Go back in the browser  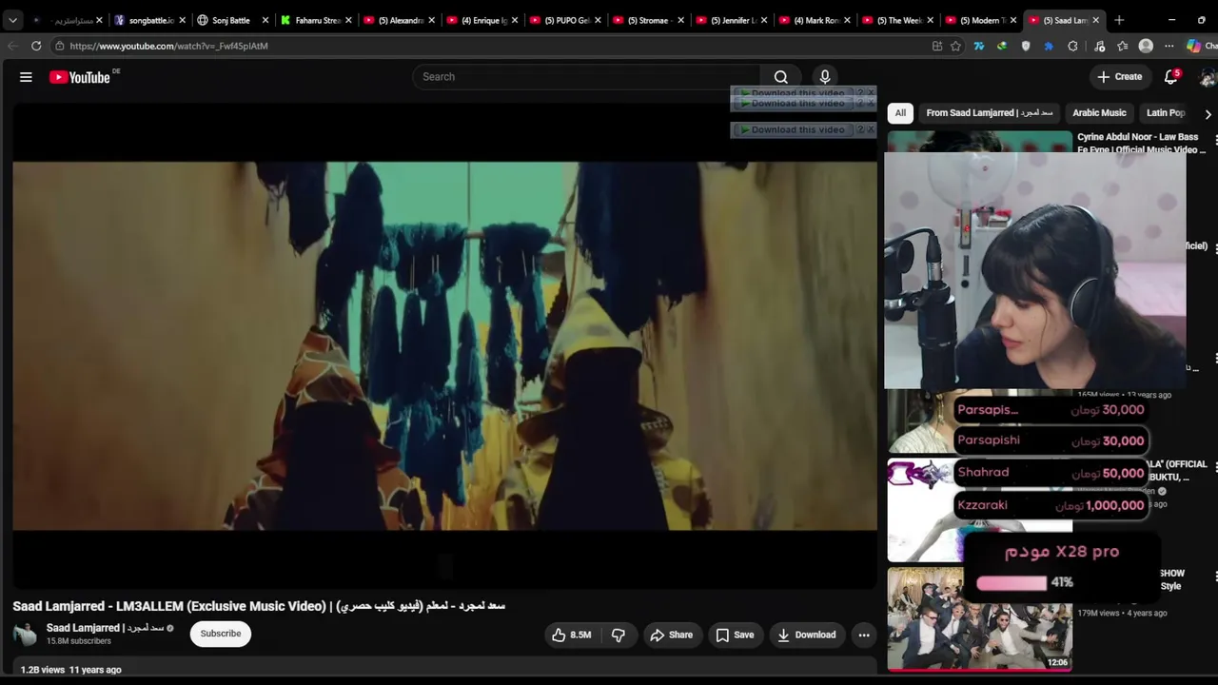[x=12, y=46]
